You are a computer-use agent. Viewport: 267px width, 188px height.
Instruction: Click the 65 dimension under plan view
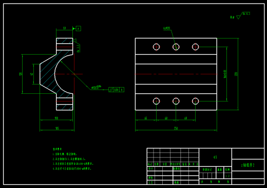coord(146,118)
